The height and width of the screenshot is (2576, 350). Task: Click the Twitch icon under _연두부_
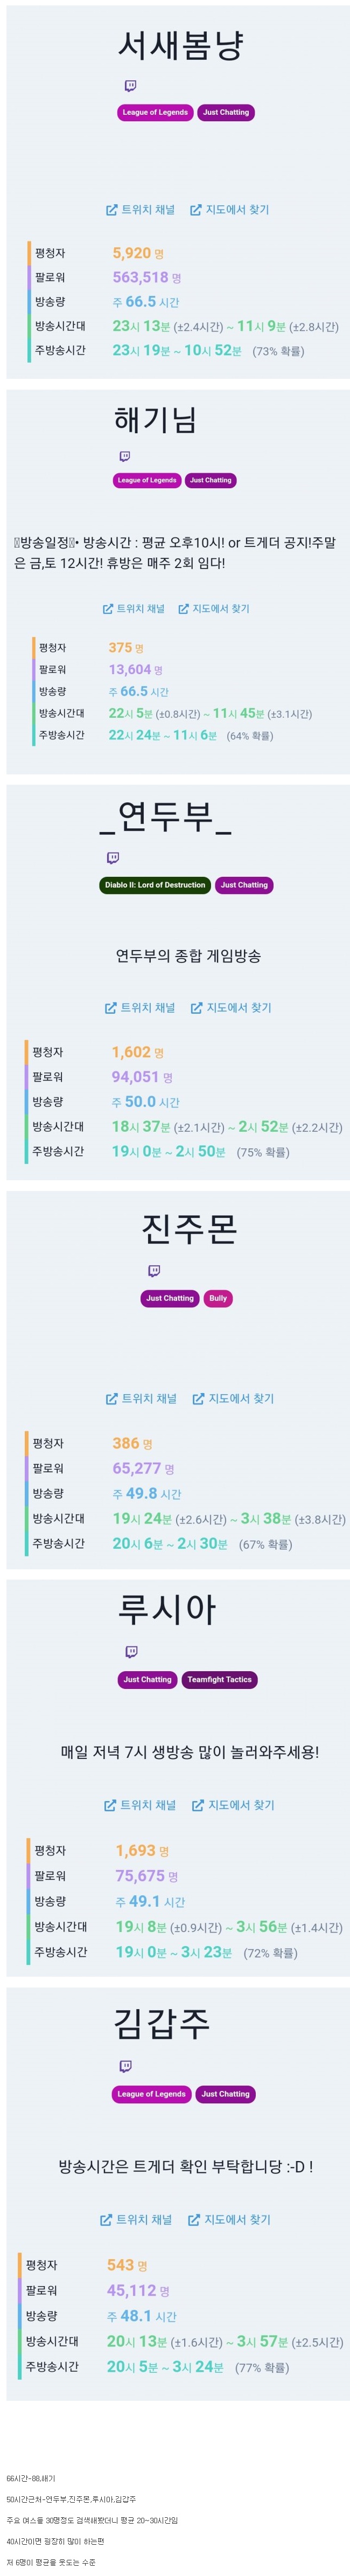pyautogui.click(x=113, y=857)
